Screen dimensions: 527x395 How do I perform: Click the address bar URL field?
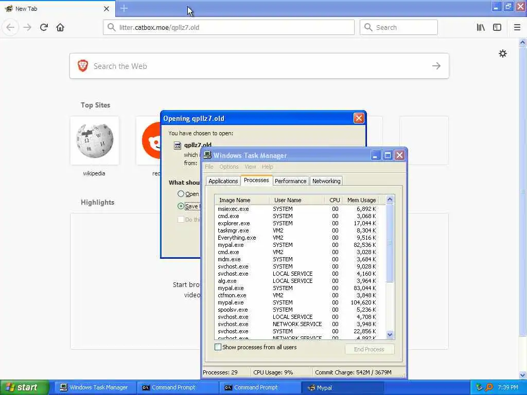(229, 27)
